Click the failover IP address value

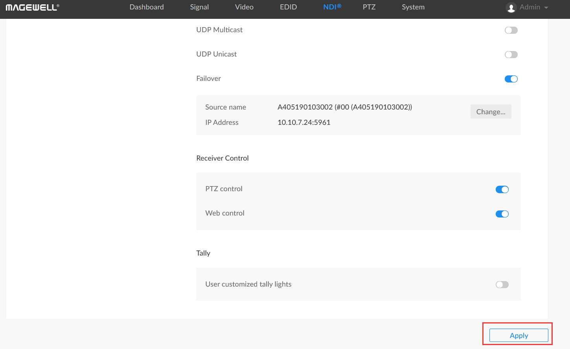pos(304,122)
